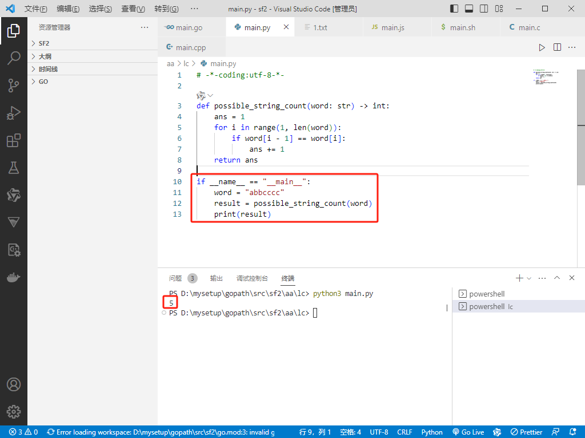This screenshot has height=438, width=585.
Task: Open the 选择(S) menu
Action: 101,9
